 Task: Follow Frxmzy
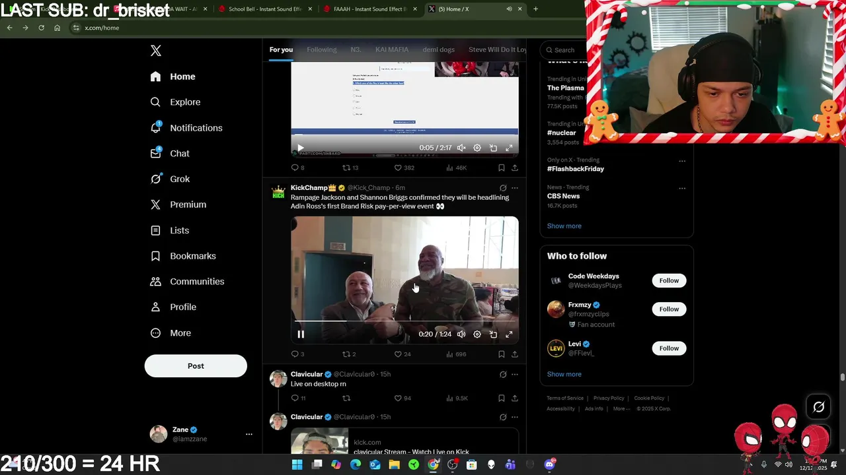coord(669,309)
